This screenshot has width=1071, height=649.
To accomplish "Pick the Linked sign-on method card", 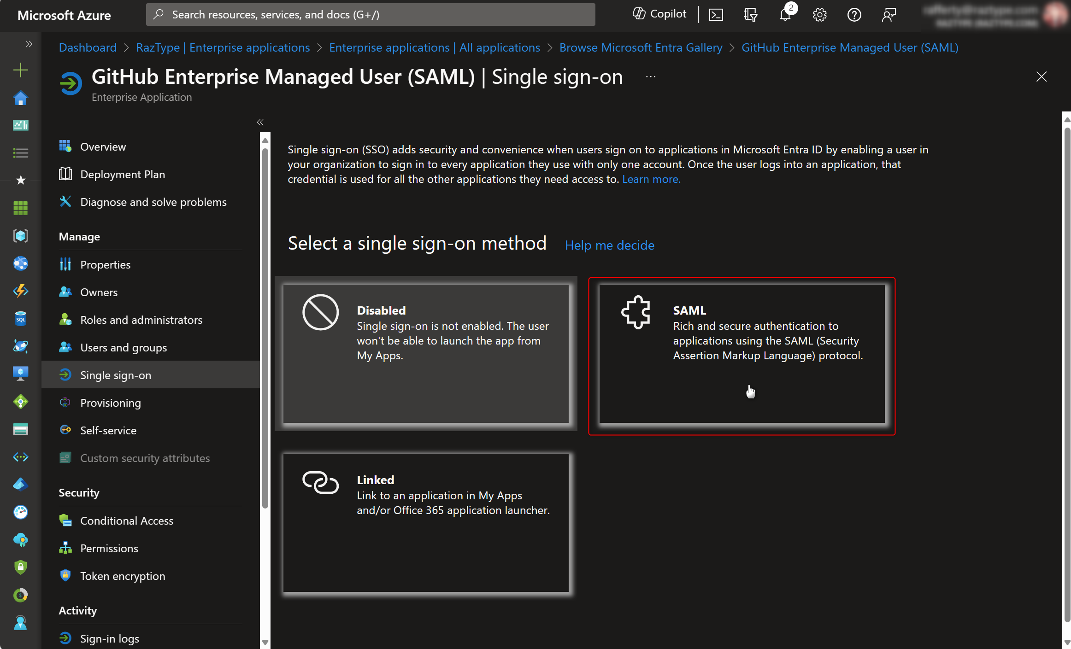I will (x=425, y=522).
